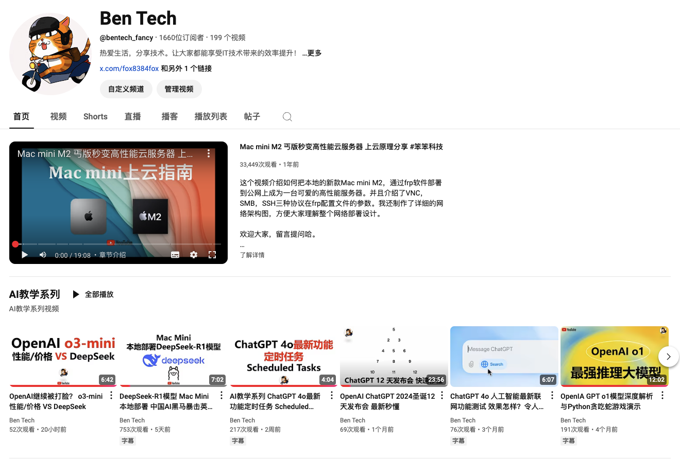Open video title OpenAI继续被打脸 o3-mini
680x460 pixels.
coord(56,401)
